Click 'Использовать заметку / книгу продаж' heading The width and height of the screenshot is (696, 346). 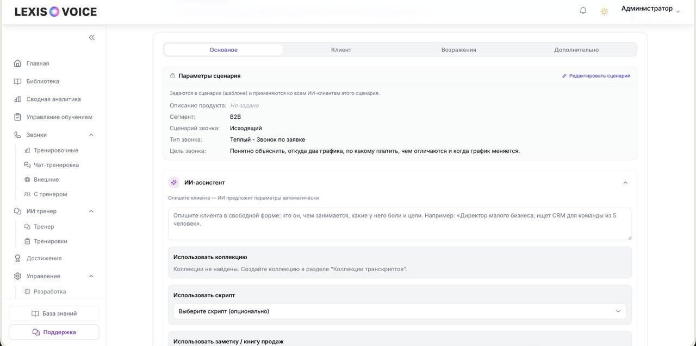(228, 342)
